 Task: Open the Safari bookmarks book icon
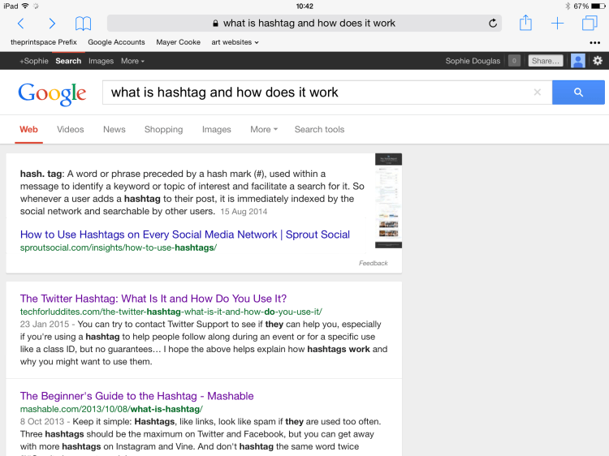83,24
